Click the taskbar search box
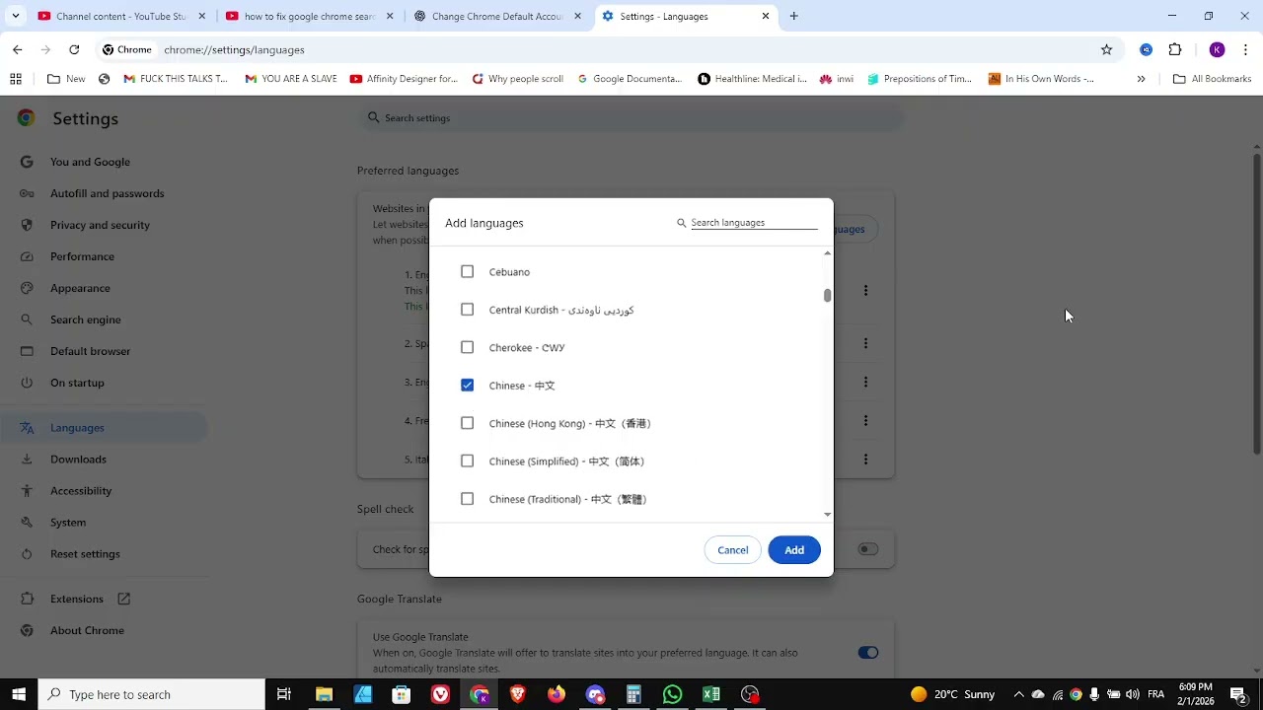Image resolution: width=1263 pixels, height=710 pixels. coord(151,694)
